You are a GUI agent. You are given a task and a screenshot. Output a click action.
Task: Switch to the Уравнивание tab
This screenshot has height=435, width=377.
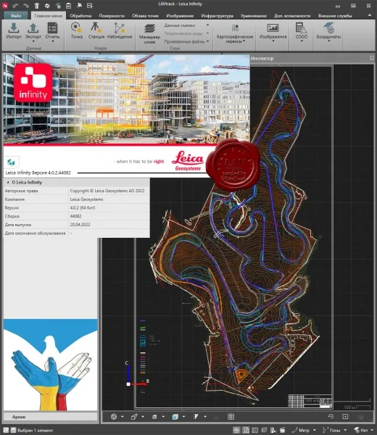[x=254, y=16]
